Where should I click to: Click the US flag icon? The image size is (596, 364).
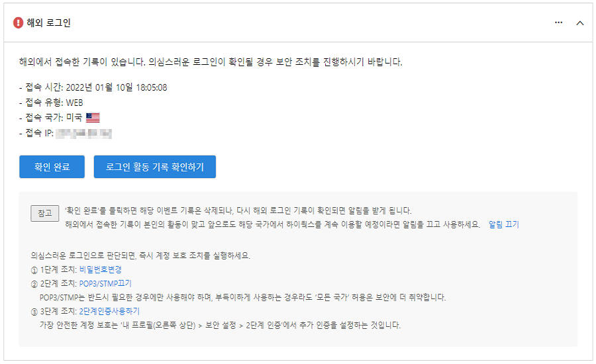[93, 118]
